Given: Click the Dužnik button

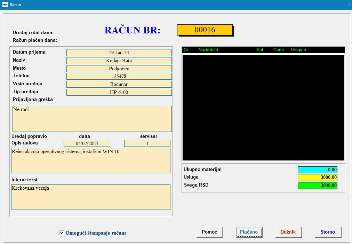Looking at the screenshot, I should (288, 232).
